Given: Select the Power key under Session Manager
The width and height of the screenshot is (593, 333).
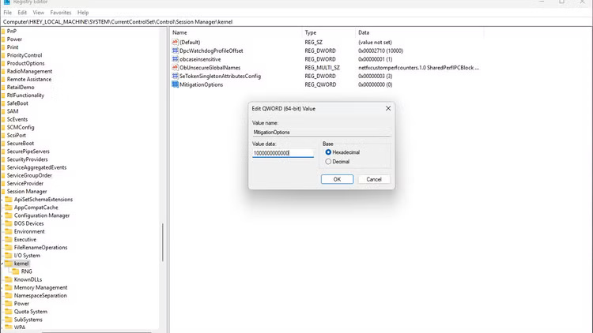Looking at the screenshot, I should pos(21,304).
